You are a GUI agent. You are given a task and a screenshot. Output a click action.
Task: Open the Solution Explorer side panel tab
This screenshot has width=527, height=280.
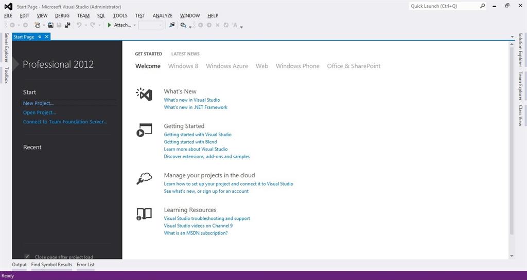[520, 50]
